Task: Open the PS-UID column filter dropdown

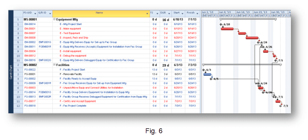Action: click(x=35, y=14)
